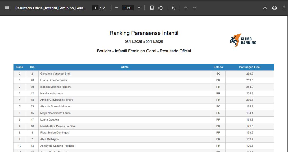Click the page number input field
The width and height of the screenshot is (288, 152).
point(95,8)
